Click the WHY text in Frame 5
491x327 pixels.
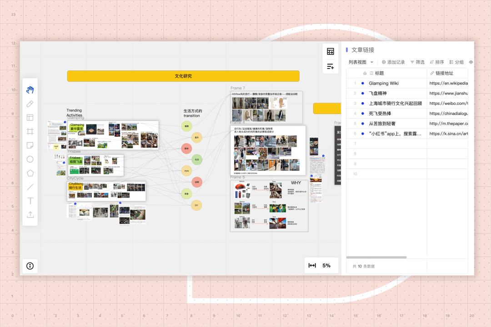click(x=296, y=183)
